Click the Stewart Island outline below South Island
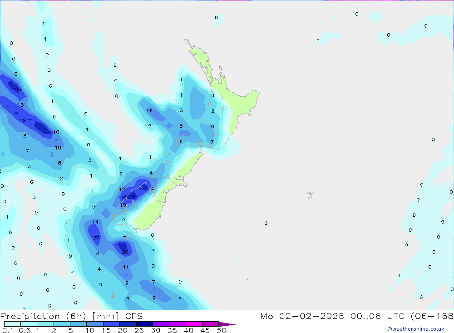 128,235
